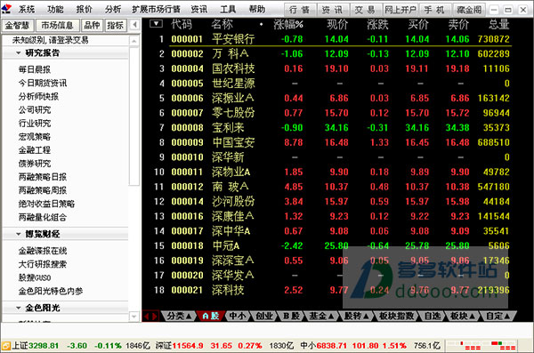The width and height of the screenshot is (534, 353).
Task: Open the 功能 menu
Action: pos(55,9)
